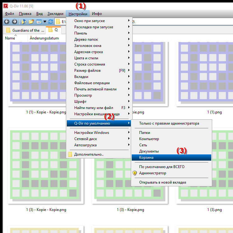Open the Автозагрузка submenu
The height and width of the screenshot is (233, 233).
pyautogui.click(x=99, y=145)
